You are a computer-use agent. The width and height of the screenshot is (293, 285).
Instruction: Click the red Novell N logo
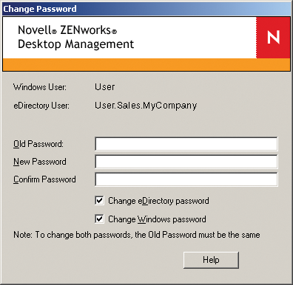coord(273,38)
